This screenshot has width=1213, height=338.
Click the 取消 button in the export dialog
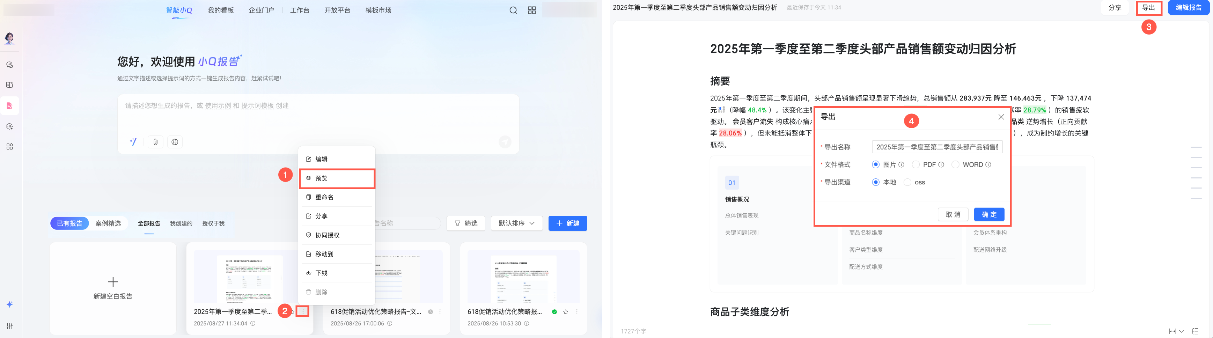[953, 215]
